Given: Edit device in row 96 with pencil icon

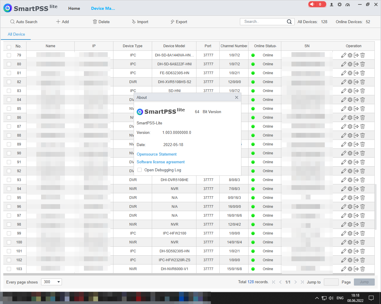Looking at the screenshot, I should point(343,207).
